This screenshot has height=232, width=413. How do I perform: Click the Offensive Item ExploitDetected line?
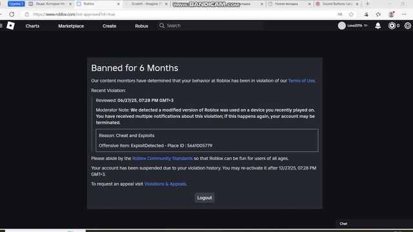(156, 146)
